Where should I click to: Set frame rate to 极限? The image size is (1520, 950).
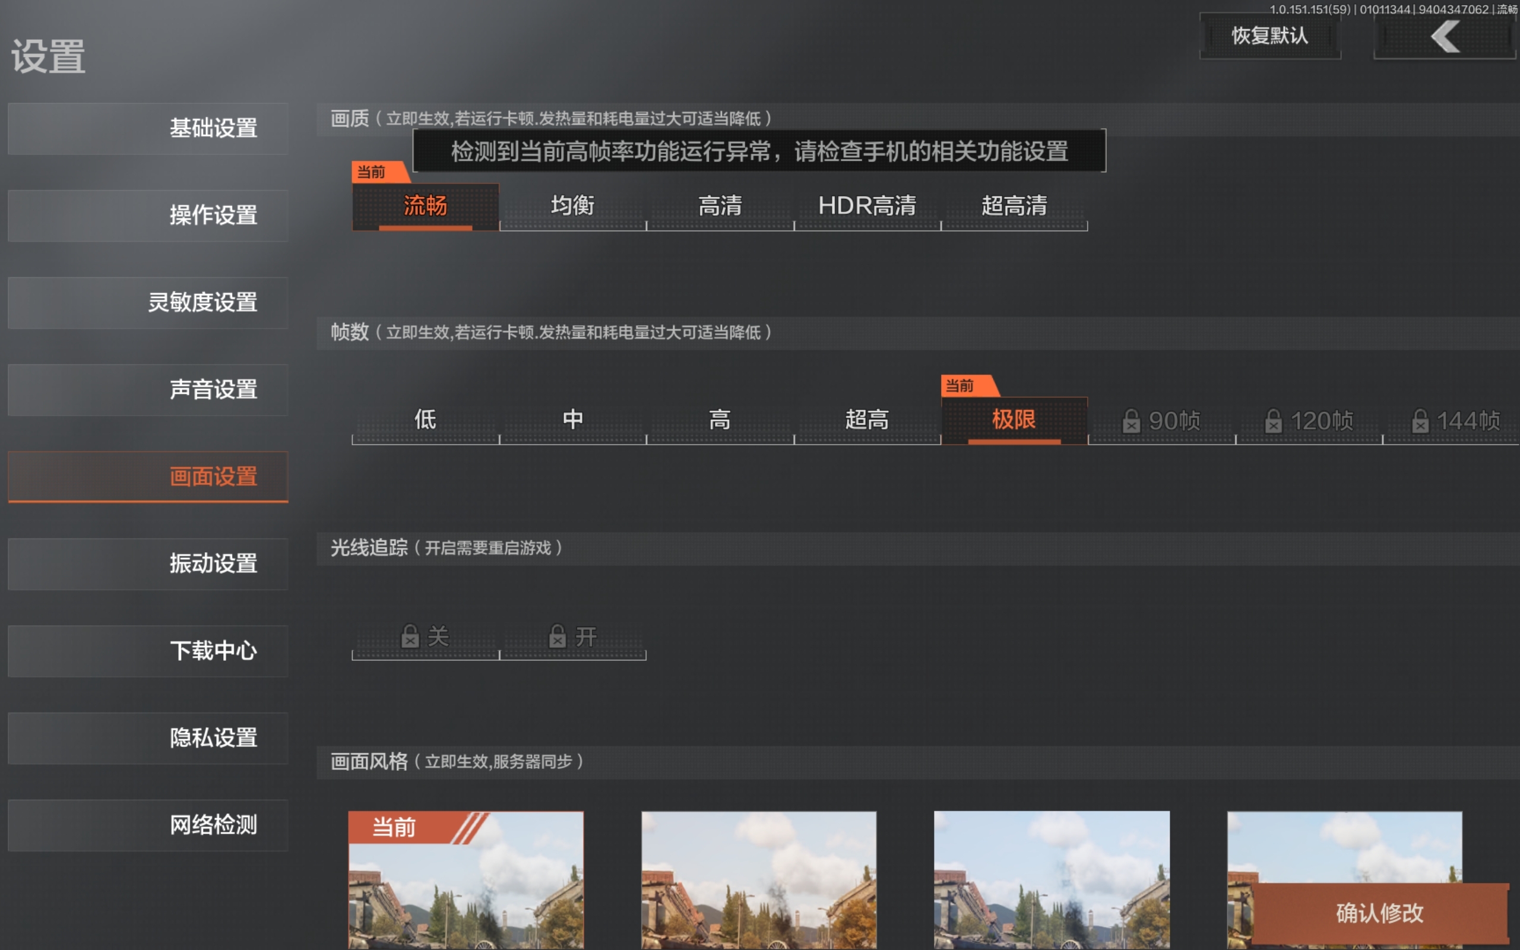pyautogui.click(x=1014, y=420)
